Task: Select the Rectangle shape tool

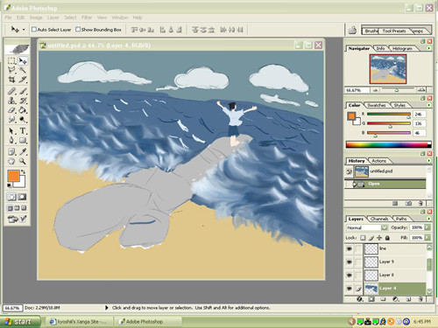Action: tap(23, 140)
